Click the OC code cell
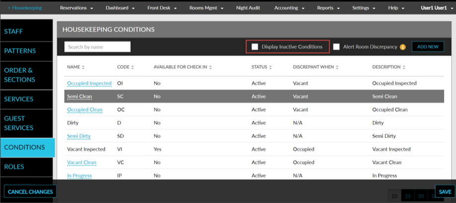 [121, 110]
